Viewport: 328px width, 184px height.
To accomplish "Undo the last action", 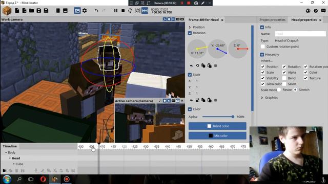I will [96, 10].
